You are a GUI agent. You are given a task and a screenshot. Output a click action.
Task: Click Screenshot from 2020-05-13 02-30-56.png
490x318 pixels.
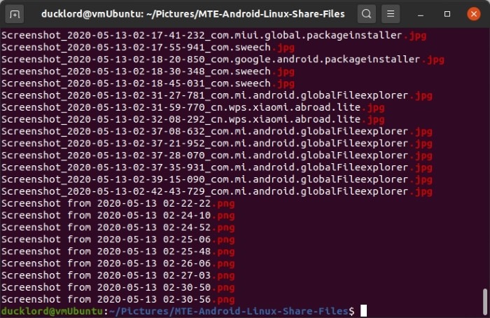coord(118,298)
